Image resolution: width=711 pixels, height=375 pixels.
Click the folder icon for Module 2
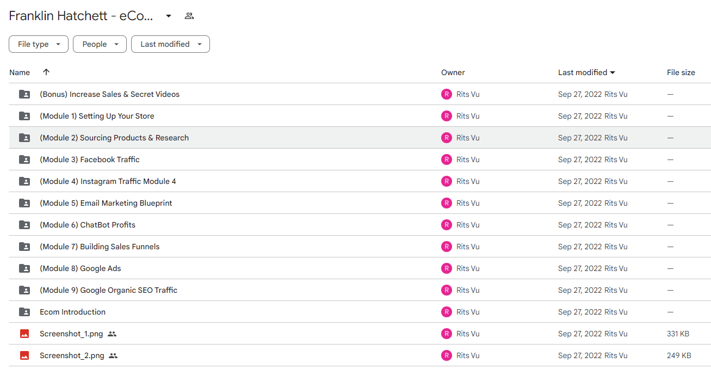[24, 138]
